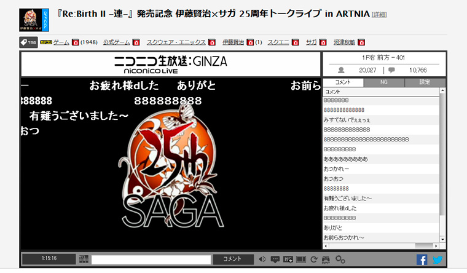Switch to the コメント tab
Screen dimensions: 467x273
[x=343, y=82]
